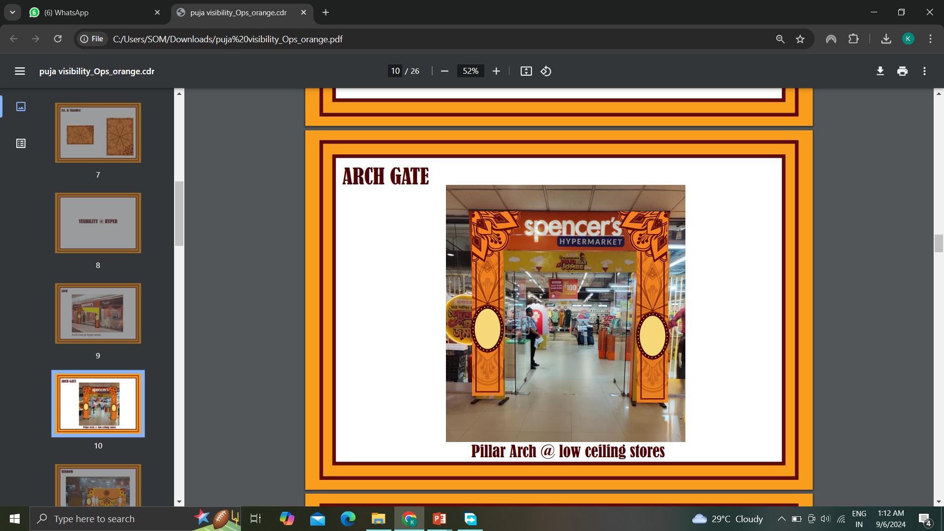
Task: Download the PDF from viewer toolbar
Action: [x=880, y=71]
